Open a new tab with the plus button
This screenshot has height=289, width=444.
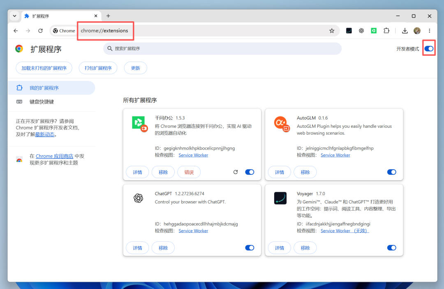point(108,16)
